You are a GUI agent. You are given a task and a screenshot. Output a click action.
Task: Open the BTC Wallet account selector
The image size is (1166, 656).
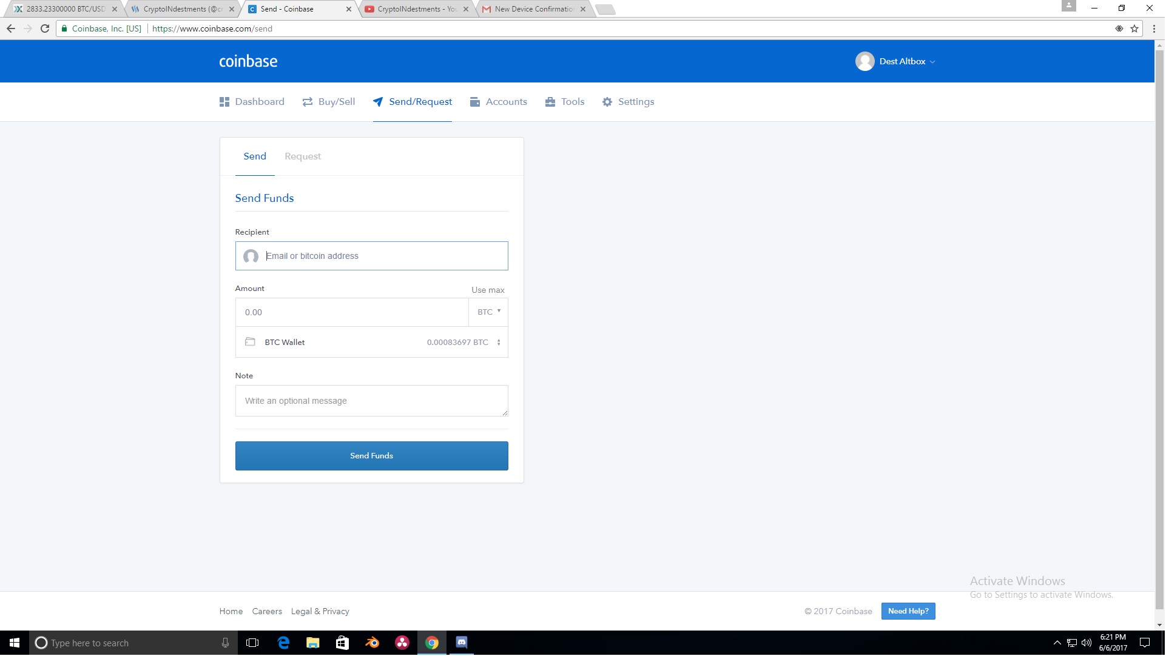coord(372,343)
